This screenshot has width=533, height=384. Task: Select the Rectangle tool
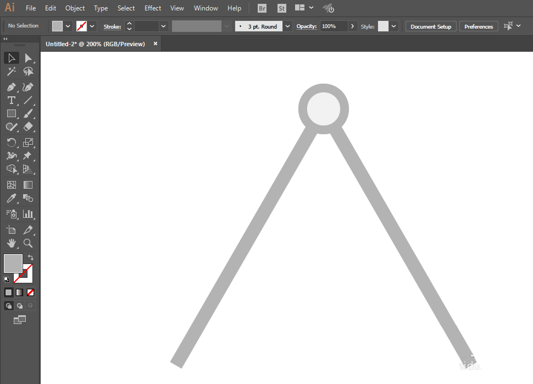point(11,114)
